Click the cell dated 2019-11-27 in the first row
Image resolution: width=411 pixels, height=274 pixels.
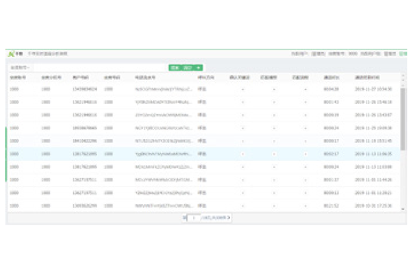coord(373,89)
